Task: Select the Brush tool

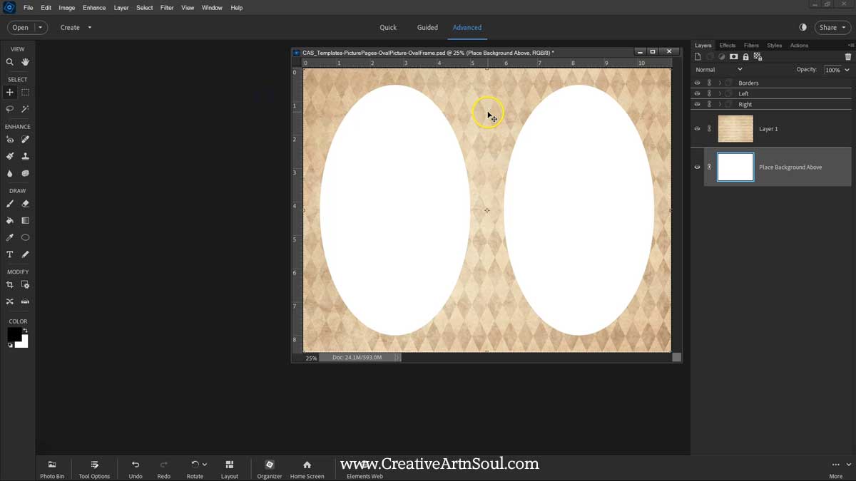Action: pos(10,204)
